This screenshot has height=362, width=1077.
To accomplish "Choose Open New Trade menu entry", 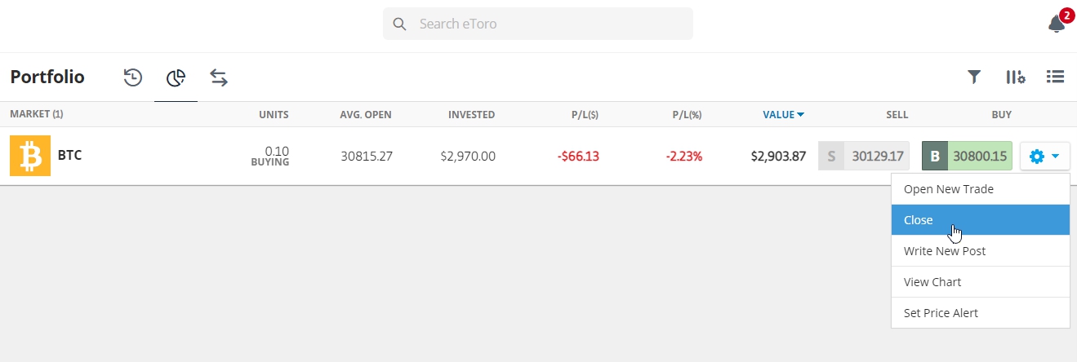I will (x=981, y=189).
